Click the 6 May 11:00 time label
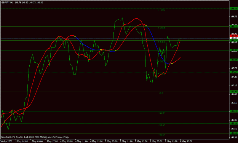The width and height of the screenshot is (238, 143). tap(171, 141)
